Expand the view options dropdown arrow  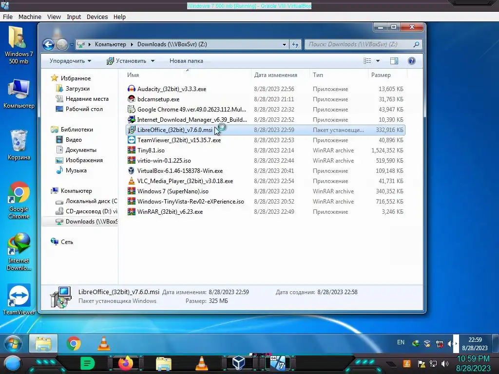(x=378, y=61)
